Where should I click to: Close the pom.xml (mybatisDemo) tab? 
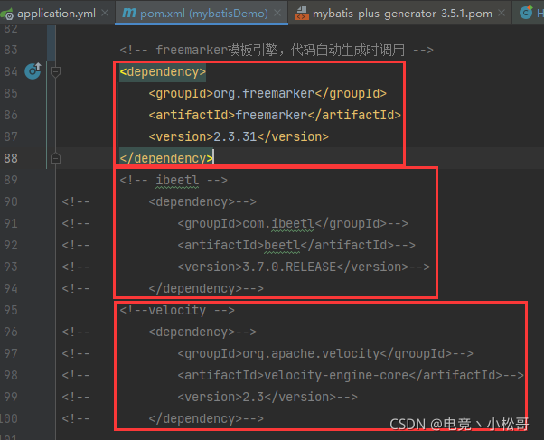pos(277,14)
